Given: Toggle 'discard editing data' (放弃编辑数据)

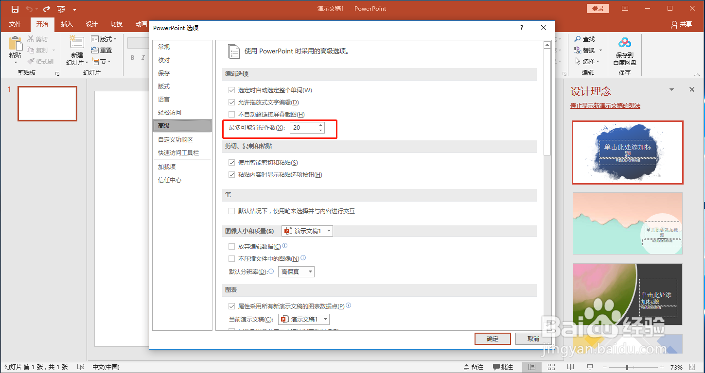Looking at the screenshot, I should 232,247.
